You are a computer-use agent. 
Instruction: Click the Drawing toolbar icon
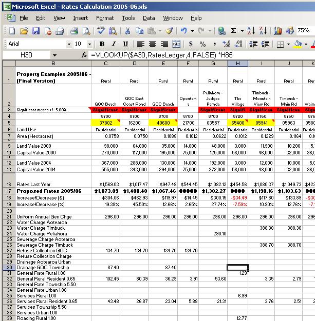(289, 31)
